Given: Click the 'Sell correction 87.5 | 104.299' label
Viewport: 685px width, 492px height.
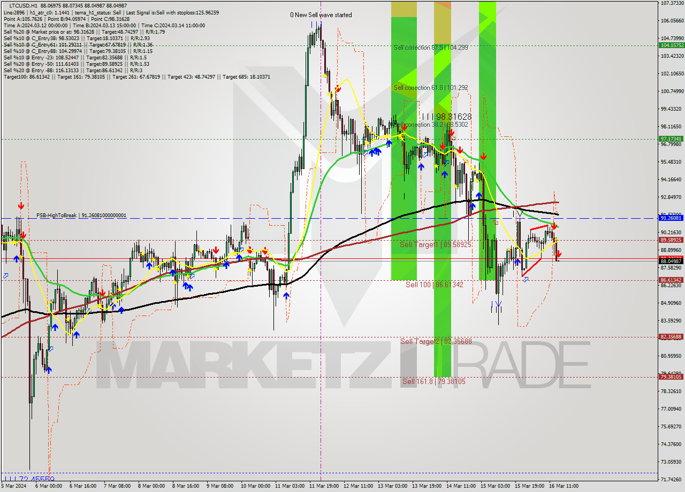Looking at the screenshot, I should pos(431,48).
